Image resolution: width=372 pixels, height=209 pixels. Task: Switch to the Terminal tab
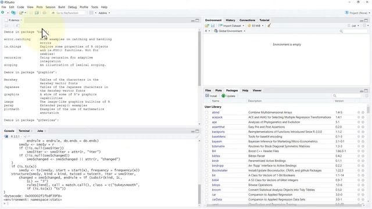24,131
